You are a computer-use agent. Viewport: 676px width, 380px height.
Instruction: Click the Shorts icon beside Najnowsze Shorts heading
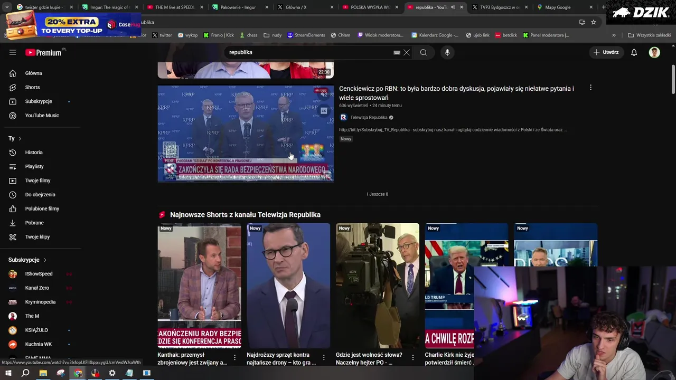pos(162,215)
